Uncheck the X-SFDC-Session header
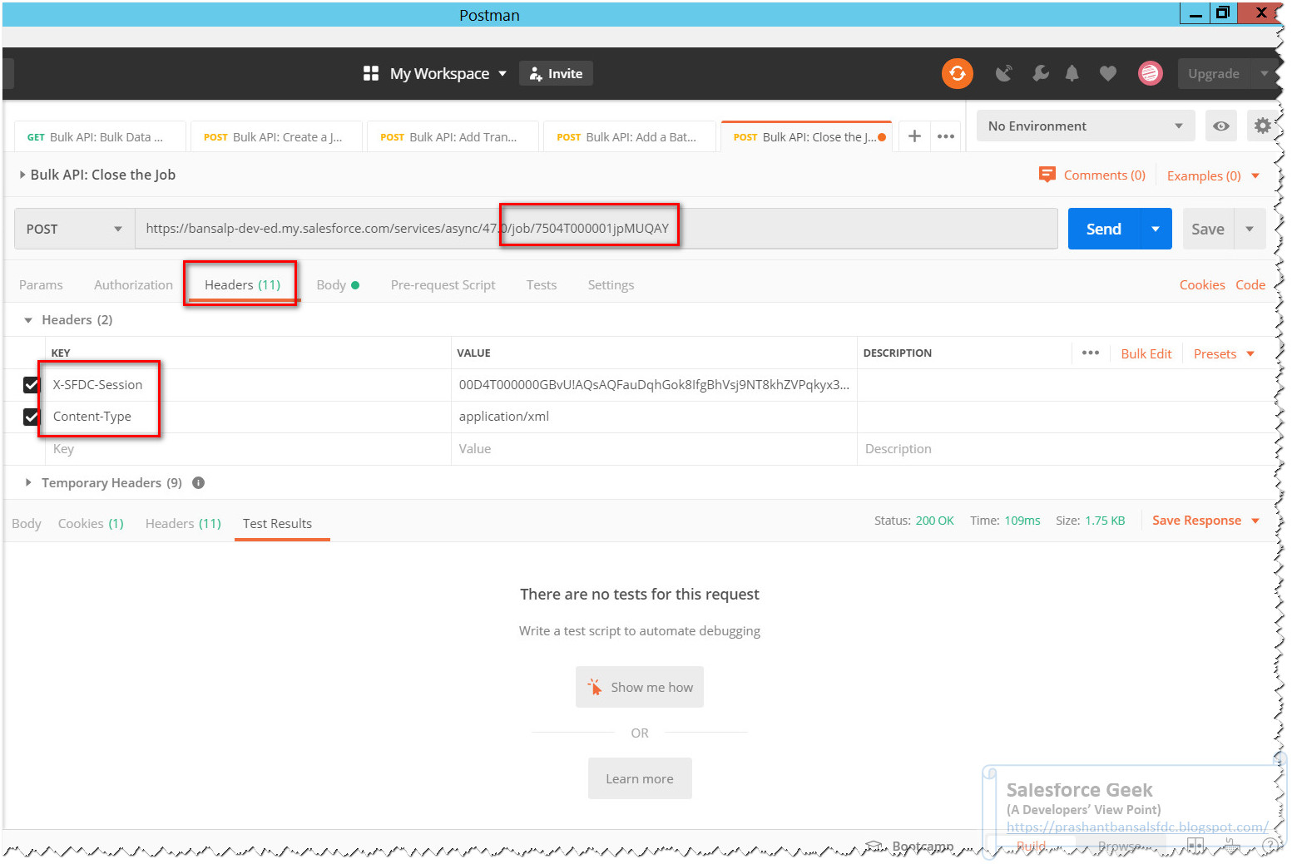The height and width of the screenshot is (864, 1292). point(32,385)
